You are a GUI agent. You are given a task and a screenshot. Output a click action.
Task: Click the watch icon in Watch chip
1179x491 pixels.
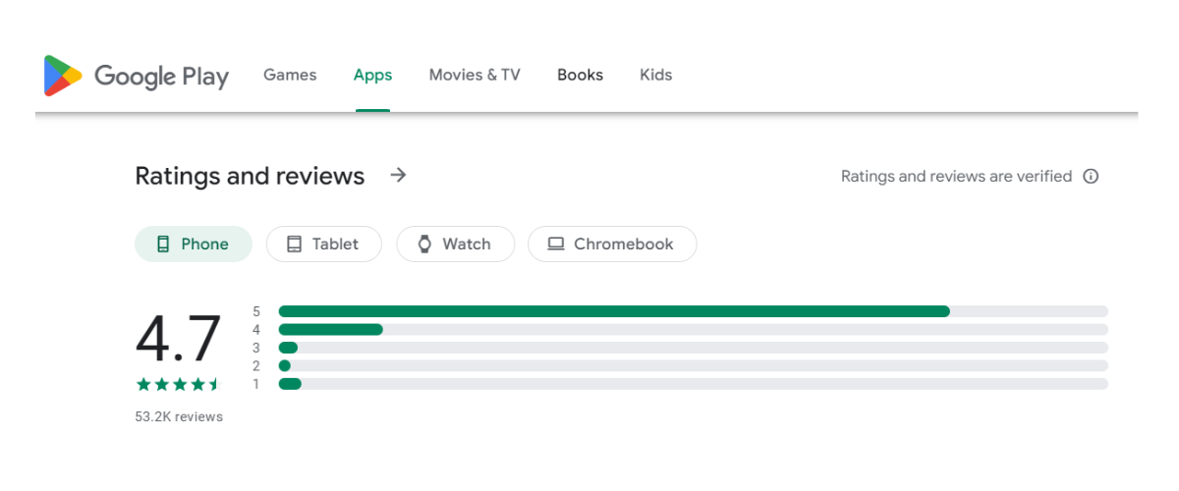[x=424, y=245]
